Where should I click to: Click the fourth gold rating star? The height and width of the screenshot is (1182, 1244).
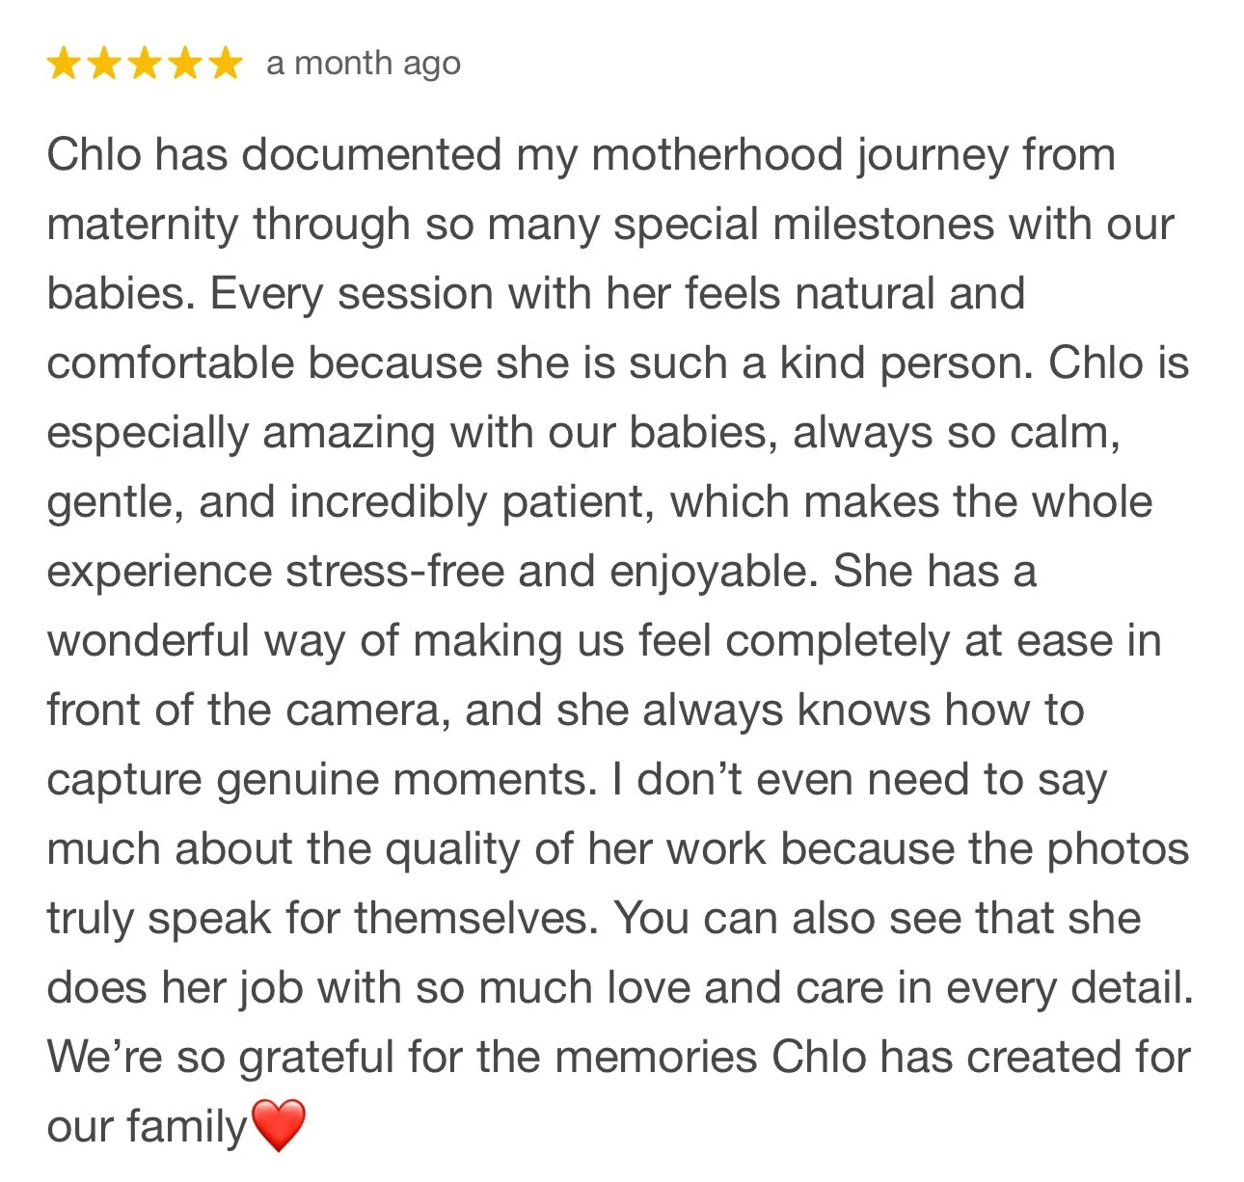(185, 64)
